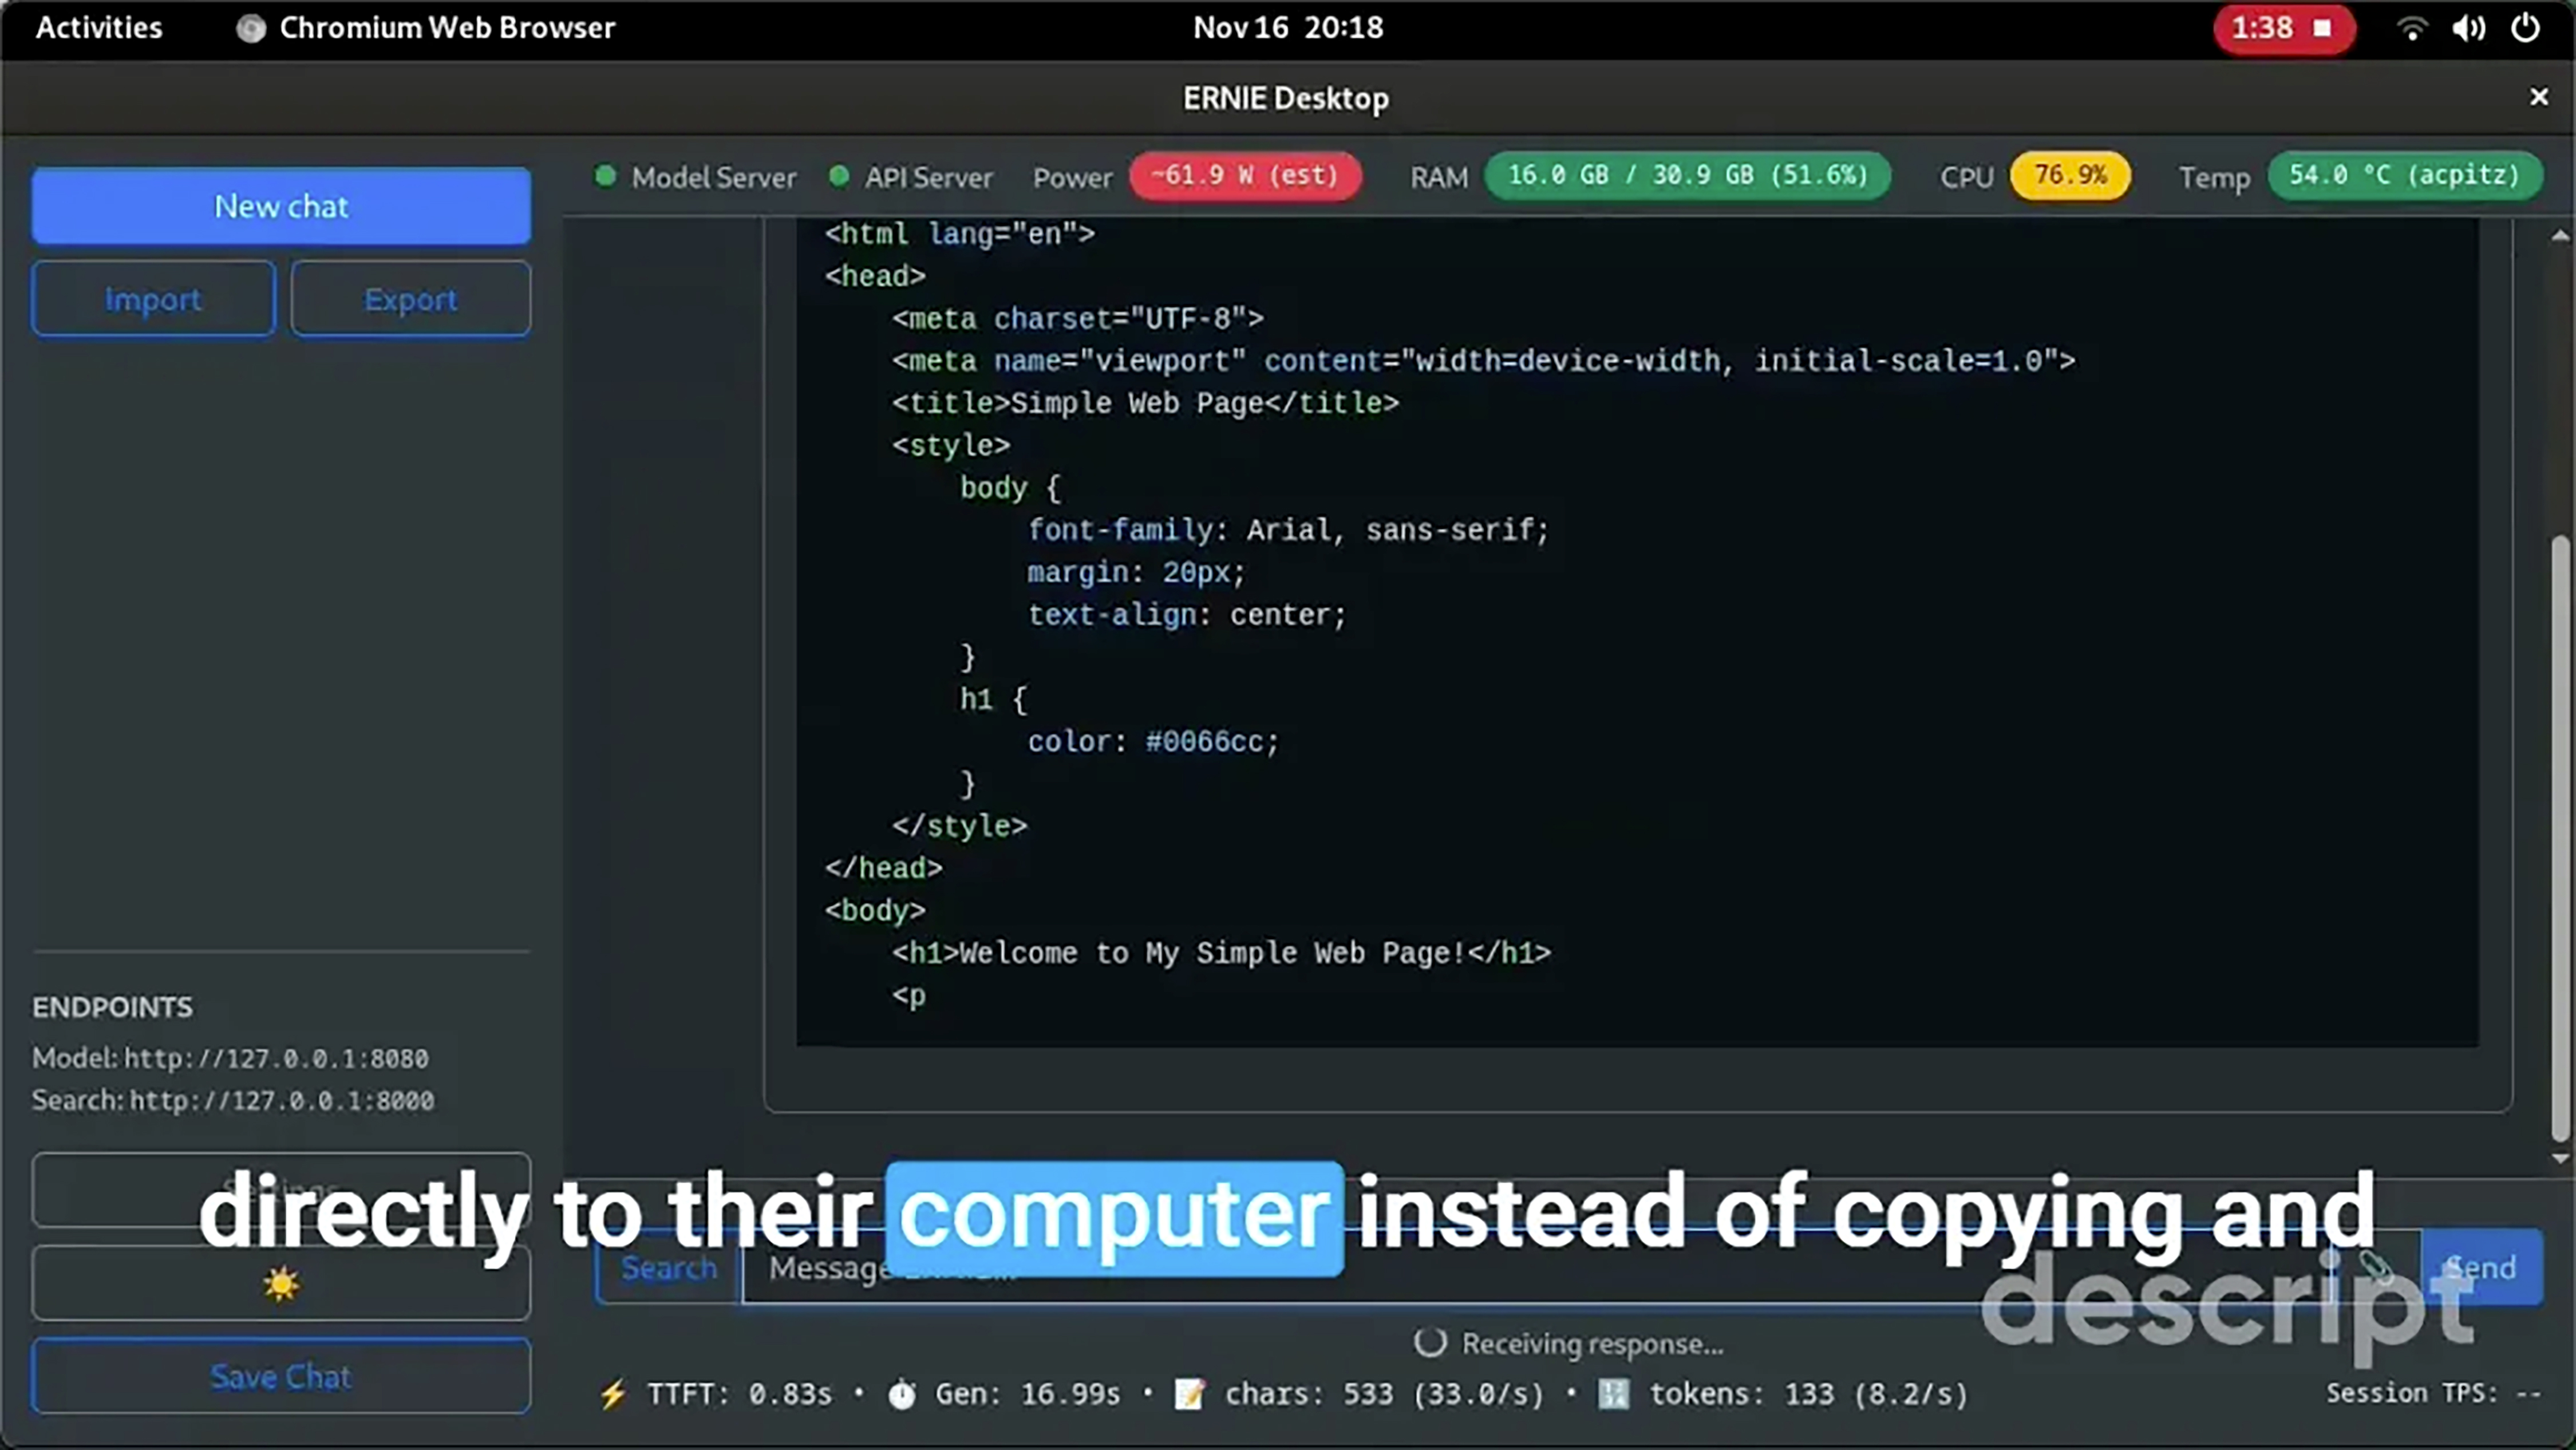Click the loading spinner beside Receiving response

pos(1430,1343)
